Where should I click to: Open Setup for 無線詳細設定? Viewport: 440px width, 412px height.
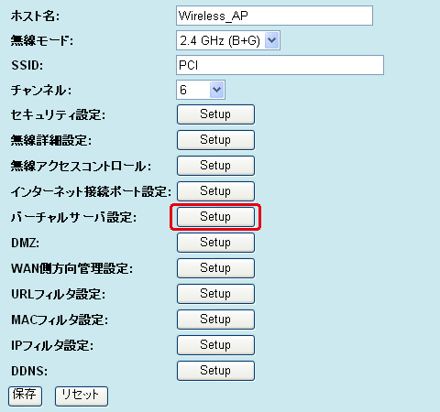tap(215, 140)
